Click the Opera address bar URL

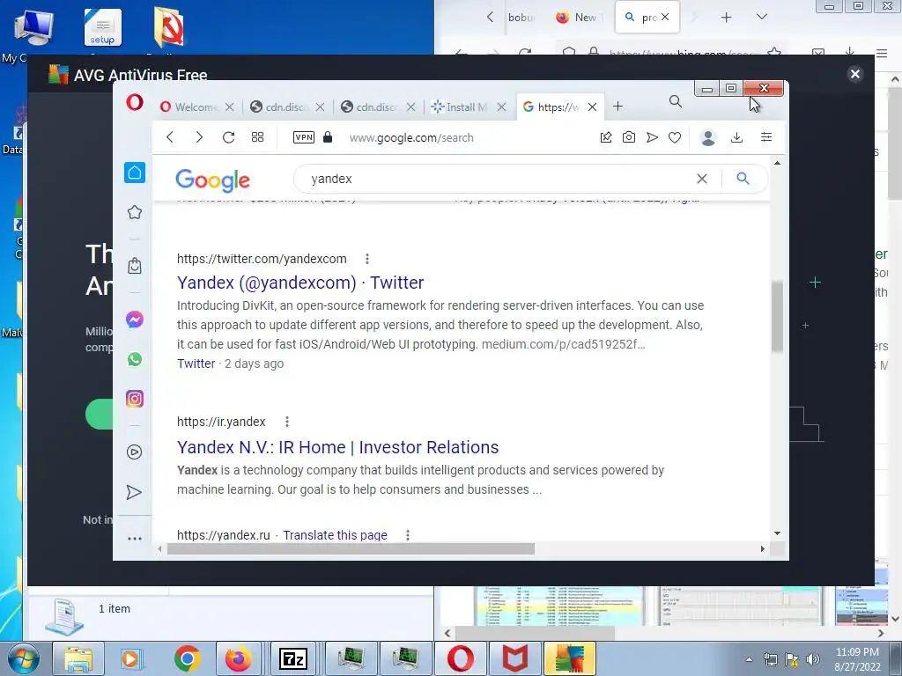[411, 138]
